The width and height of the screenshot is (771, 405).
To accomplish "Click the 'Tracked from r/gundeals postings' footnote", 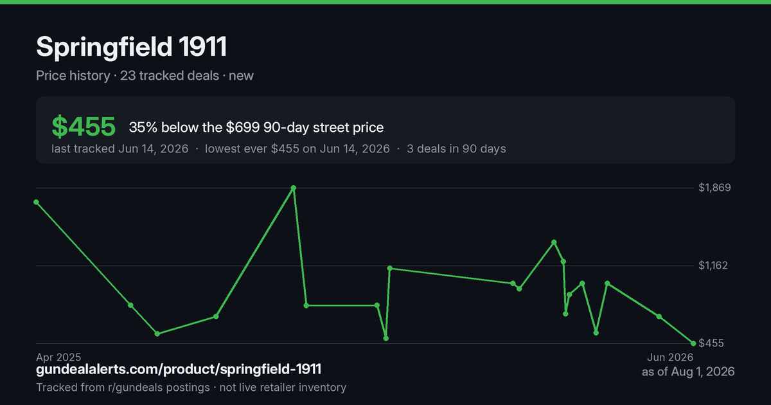I will pos(122,388).
